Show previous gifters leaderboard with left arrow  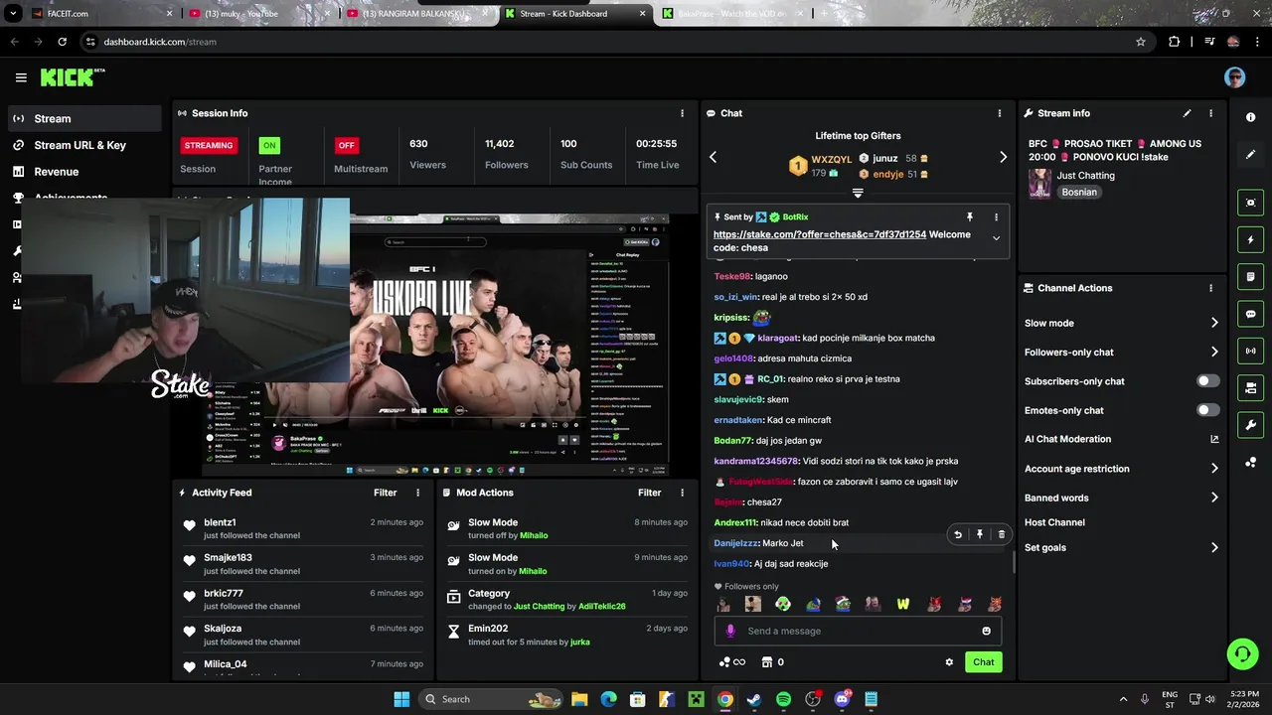[713, 157]
